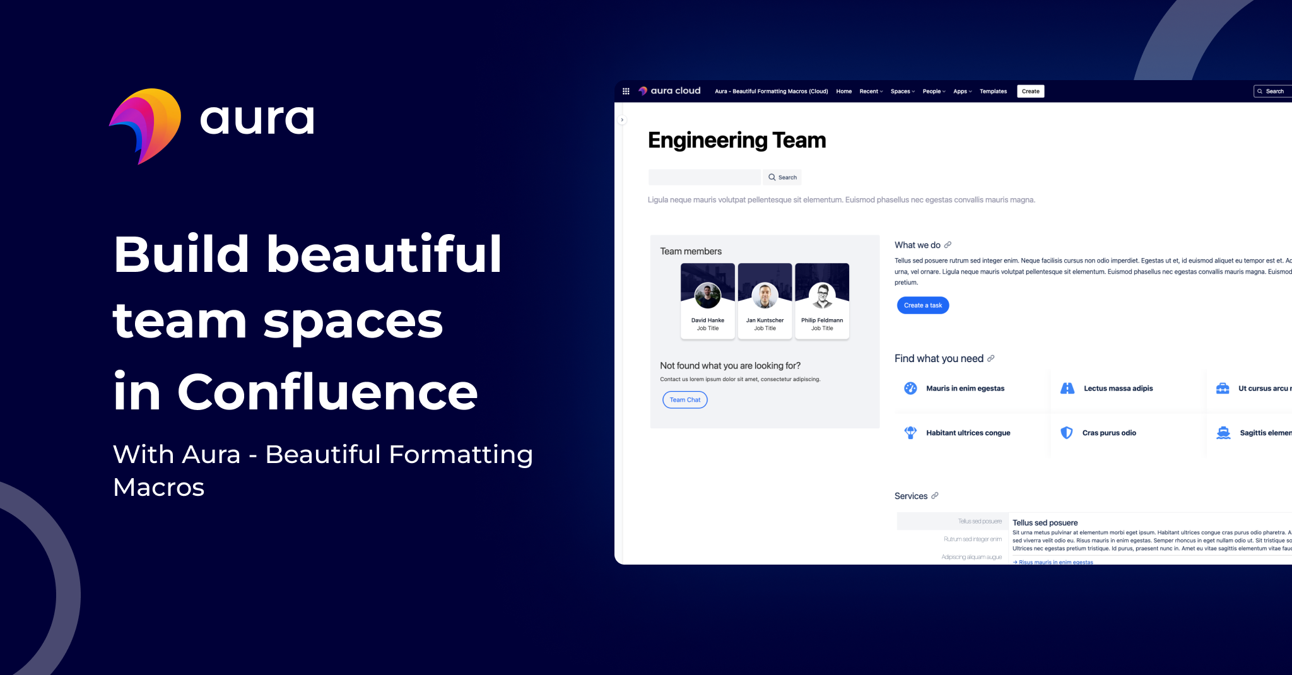Open Jan Kuntscher's profile card
Viewport: 1292px width, 675px height.
[765, 302]
